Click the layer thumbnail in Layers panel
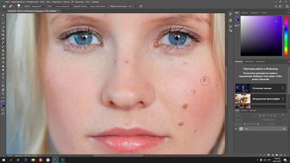The width and height of the screenshot is (290, 163). [241, 129]
